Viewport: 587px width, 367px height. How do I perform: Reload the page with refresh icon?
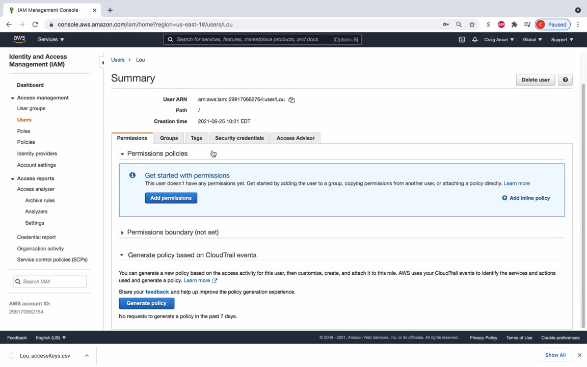click(x=35, y=24)
